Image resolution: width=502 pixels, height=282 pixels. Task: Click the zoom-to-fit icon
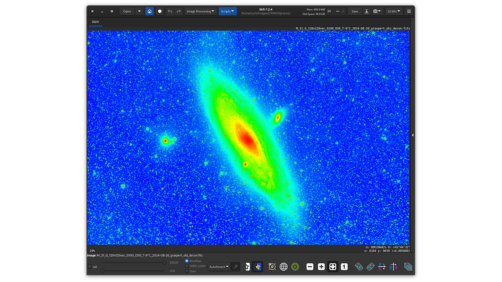[x=333, y=267]
